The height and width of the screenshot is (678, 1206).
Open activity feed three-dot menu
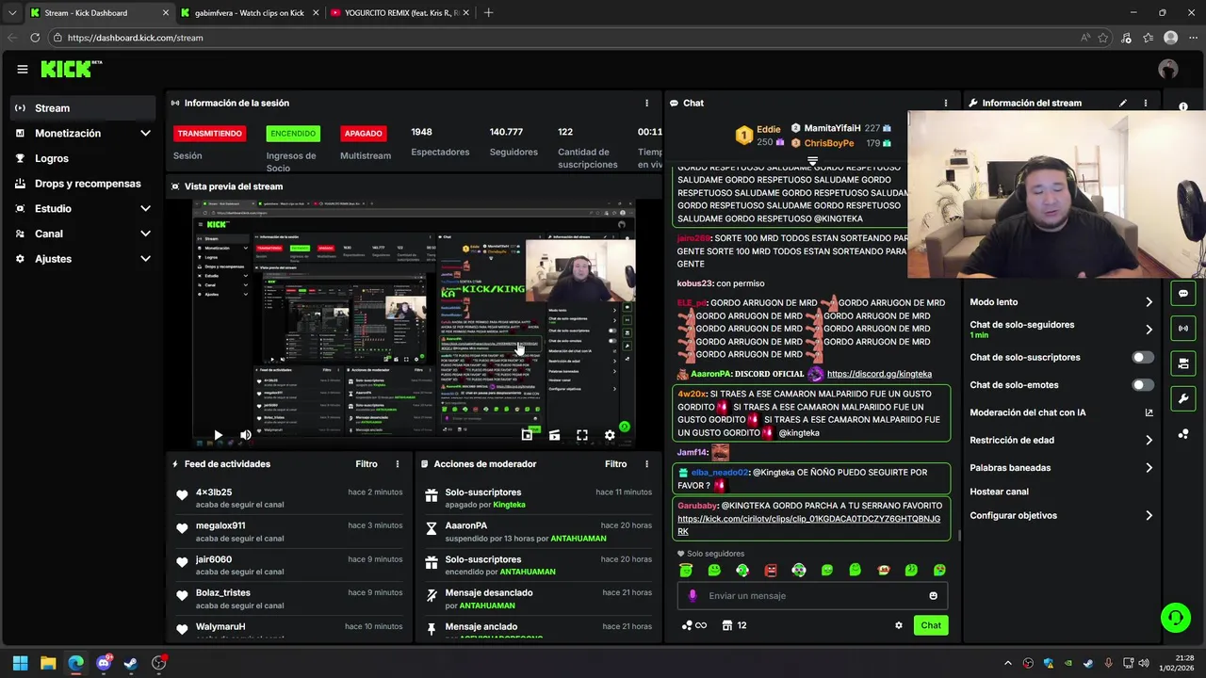click(x=398, y=464)
